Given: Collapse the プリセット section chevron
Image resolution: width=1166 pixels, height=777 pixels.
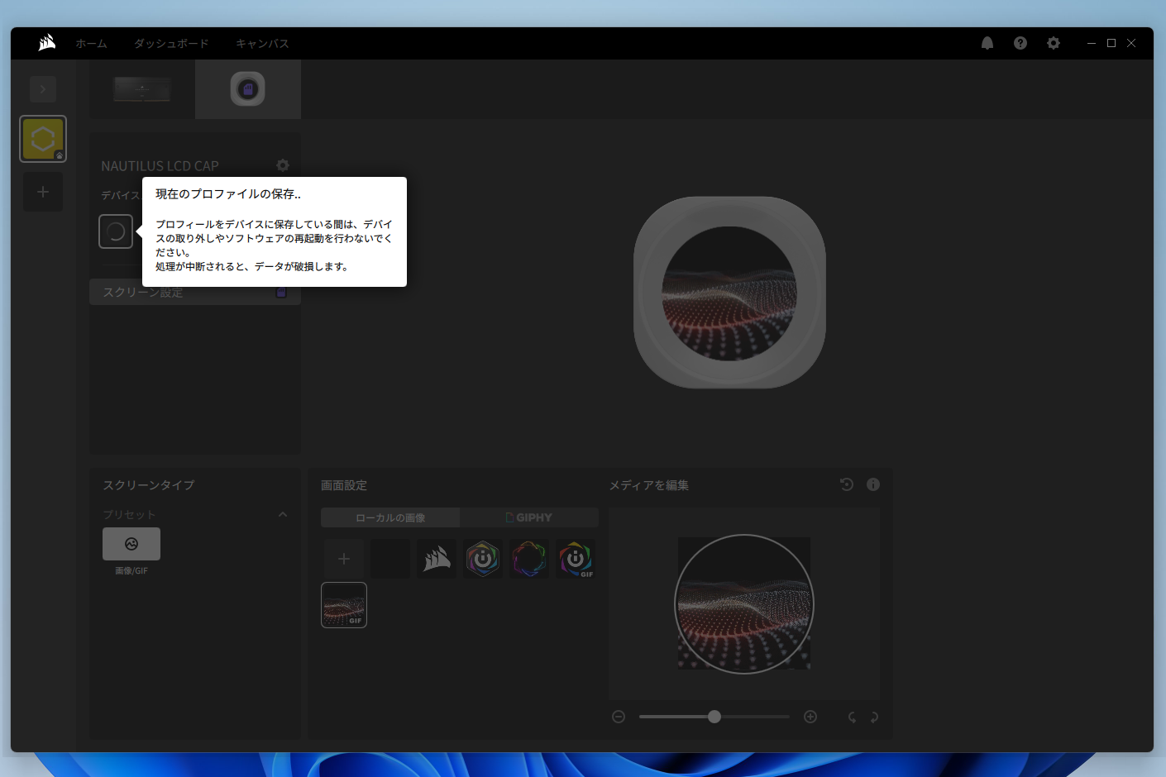Looking at the screenshot, I should [283, 513].
